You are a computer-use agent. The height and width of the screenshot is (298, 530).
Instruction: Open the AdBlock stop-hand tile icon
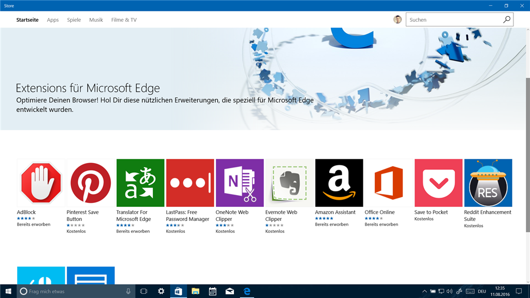pyautogui.click(x=41, y=183)
